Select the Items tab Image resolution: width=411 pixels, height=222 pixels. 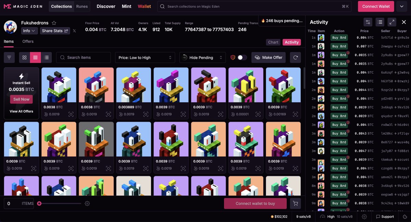[x=9, y=41]
